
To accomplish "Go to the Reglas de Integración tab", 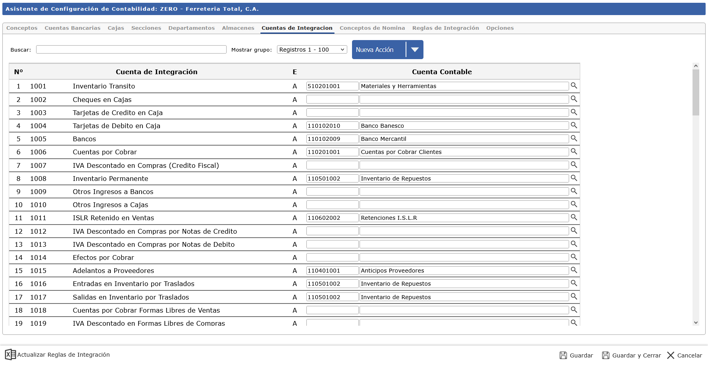I will (x=445, y=28).
